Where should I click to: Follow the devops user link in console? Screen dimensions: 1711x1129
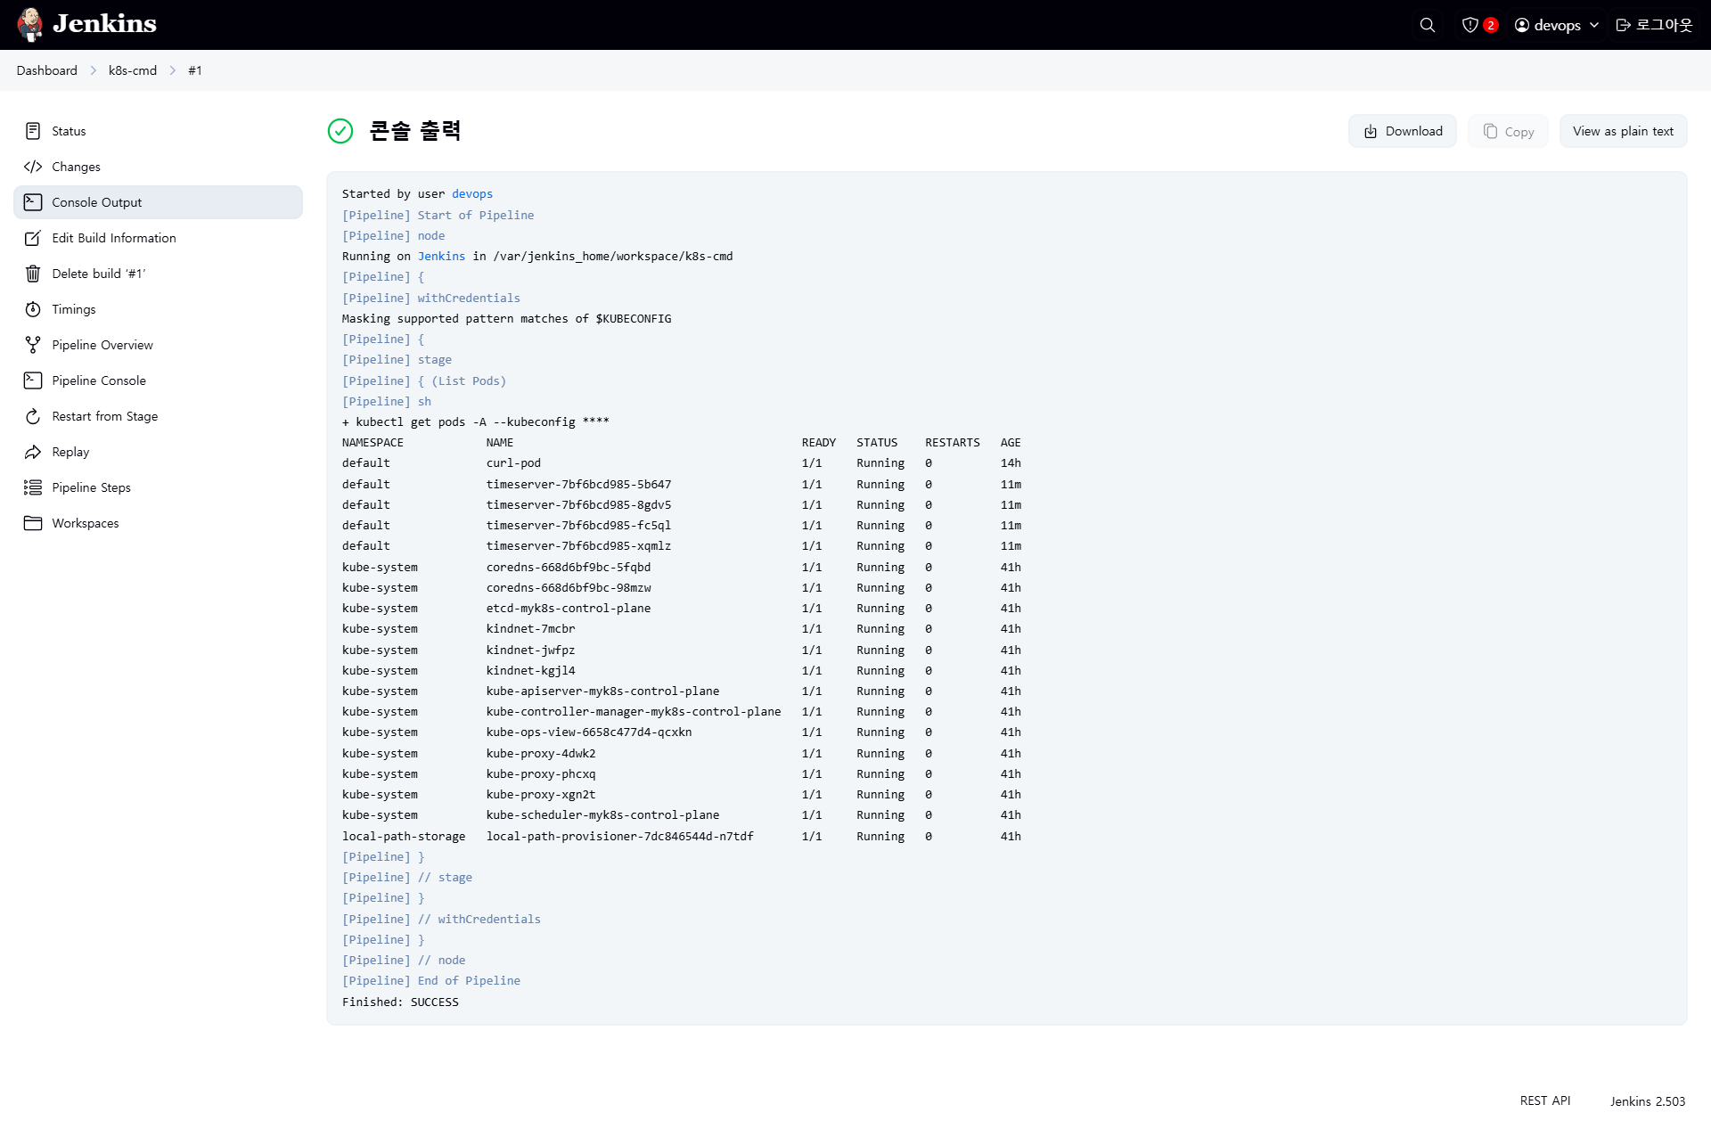tap(471, 193)
